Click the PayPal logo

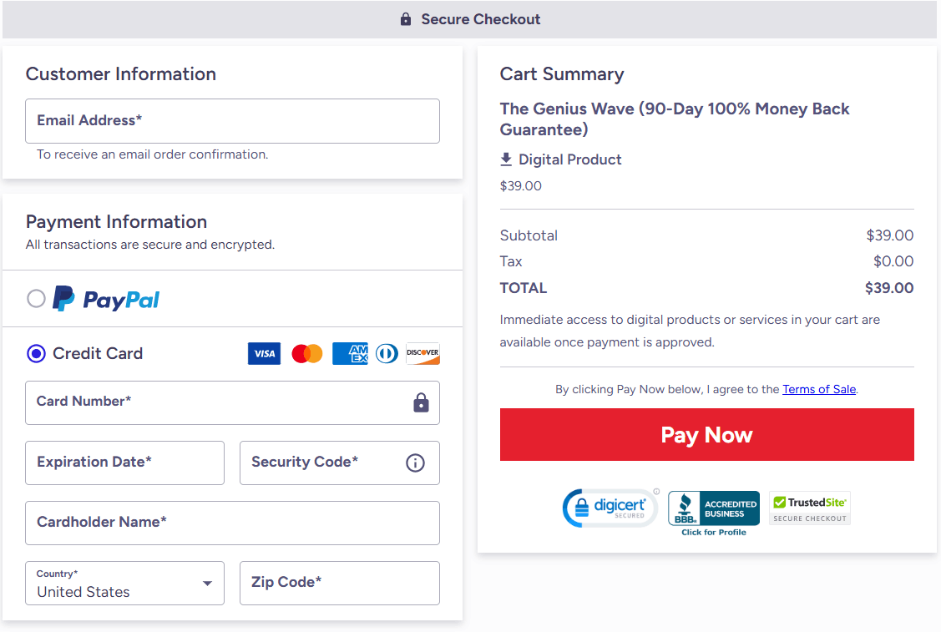click(105, 298)
